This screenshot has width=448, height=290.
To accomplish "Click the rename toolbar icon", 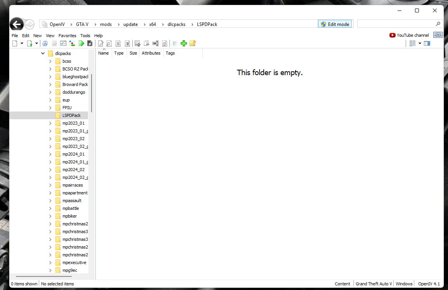I will pos(156,43).
